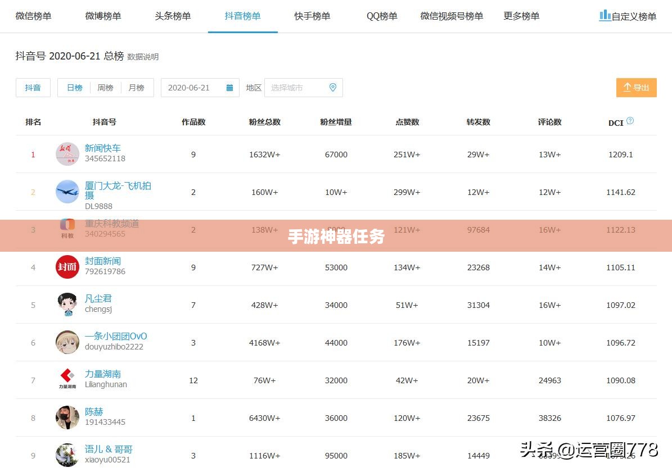Click the 自定义榜单 chart icon
This screenshot has width=672, height=472.
[x=605, y=15]
